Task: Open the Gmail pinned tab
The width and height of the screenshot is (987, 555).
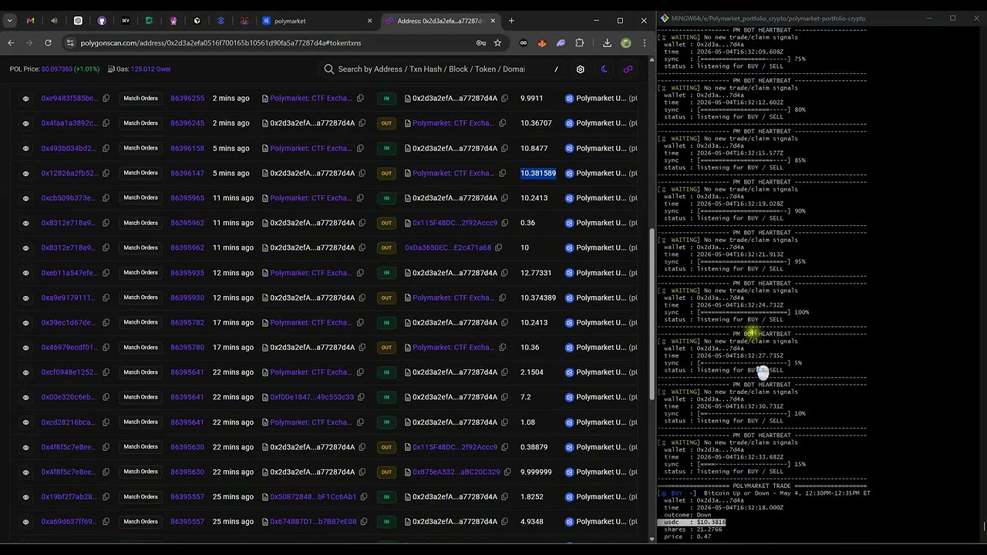Action: [x=30, y=21]
